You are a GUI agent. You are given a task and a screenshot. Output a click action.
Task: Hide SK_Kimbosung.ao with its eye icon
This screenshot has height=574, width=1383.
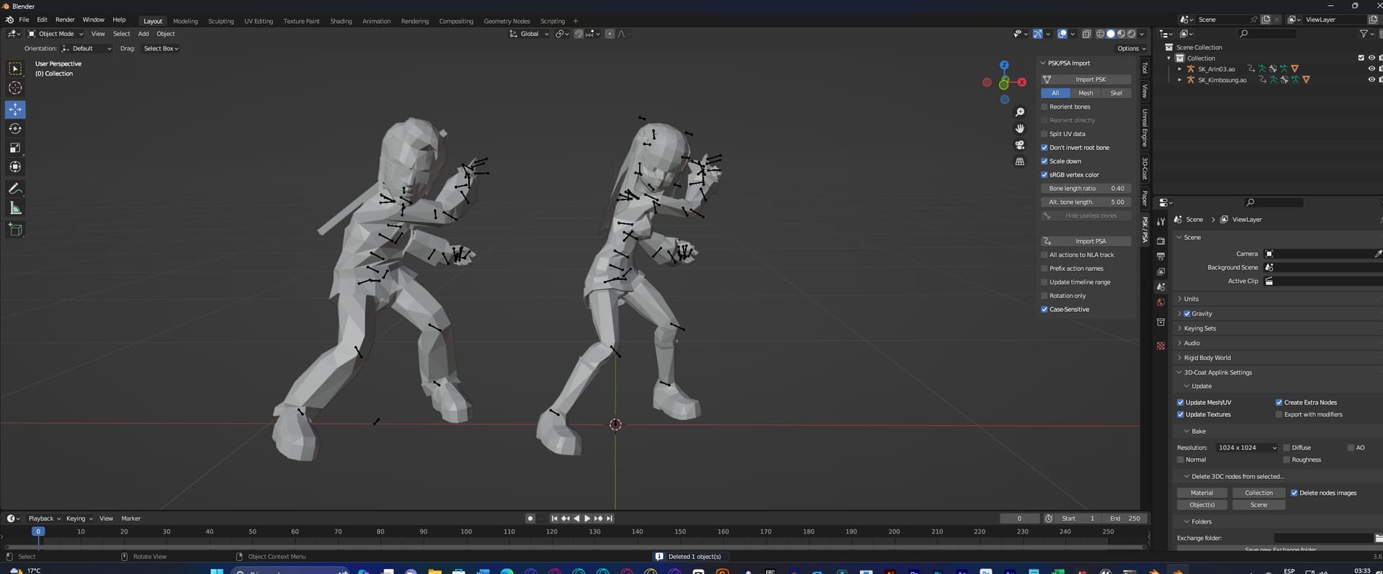tap(1371, 80)
